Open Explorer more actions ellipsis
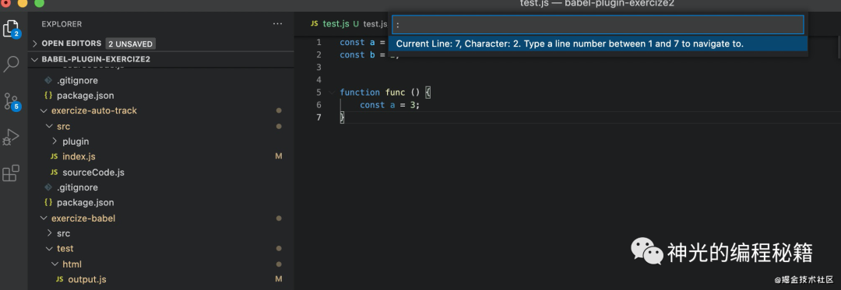Viewport: 841px width, 290px height. 277,24
